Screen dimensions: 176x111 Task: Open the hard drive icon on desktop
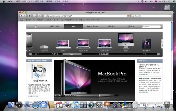pos(167,8)
